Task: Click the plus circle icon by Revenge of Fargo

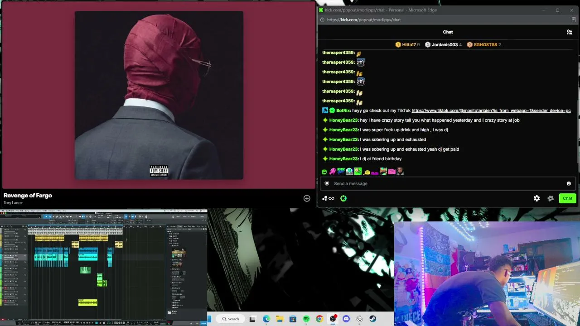Action: click(307, 198)
